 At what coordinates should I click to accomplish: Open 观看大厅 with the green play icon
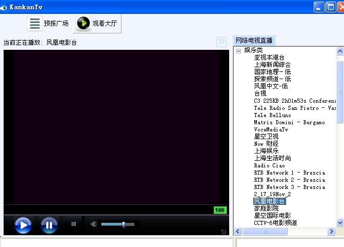pyautogui.click(x=83, y=23)
